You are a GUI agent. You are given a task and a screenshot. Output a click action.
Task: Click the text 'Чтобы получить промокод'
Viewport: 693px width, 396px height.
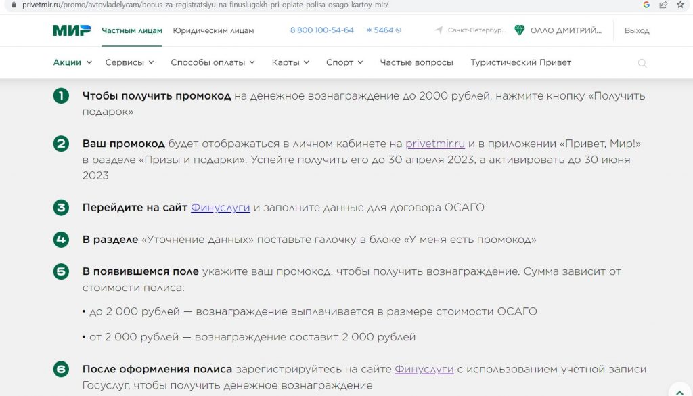156,96
